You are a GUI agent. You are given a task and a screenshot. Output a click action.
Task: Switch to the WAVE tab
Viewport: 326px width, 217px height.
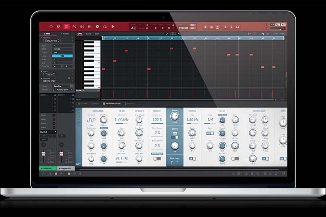(x=88, y=34)
